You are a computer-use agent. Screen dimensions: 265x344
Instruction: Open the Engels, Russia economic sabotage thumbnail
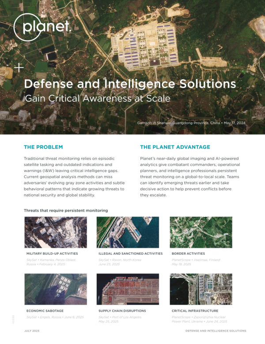(56, 289)
